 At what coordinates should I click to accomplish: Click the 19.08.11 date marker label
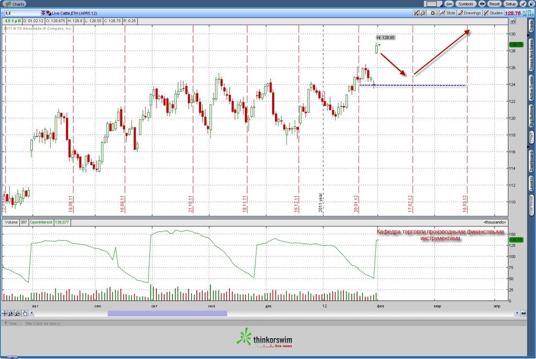[71, 204]
